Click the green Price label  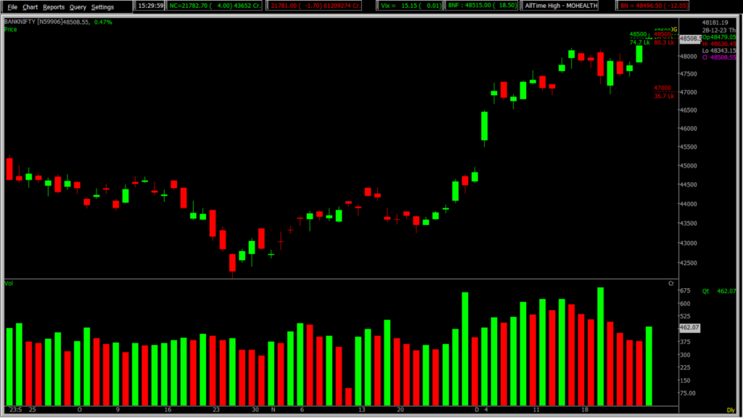10,30
